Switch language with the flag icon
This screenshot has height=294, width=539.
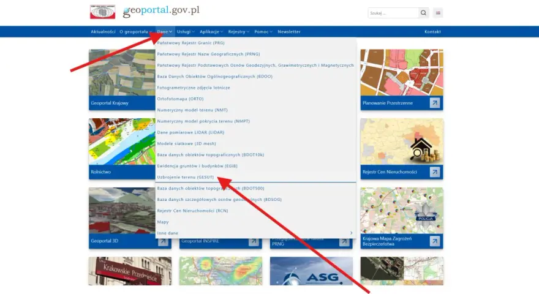(x=438, y=13)
